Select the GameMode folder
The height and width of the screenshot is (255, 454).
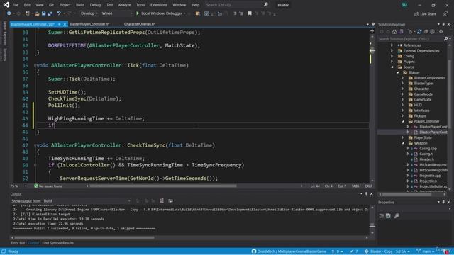(423, 94)
